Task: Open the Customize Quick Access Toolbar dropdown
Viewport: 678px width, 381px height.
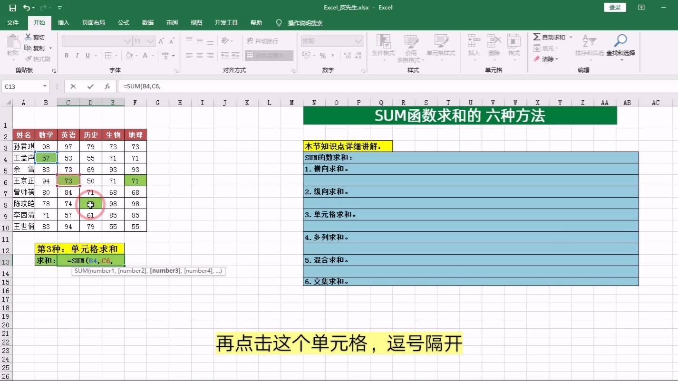Action: tap(59, 8)
